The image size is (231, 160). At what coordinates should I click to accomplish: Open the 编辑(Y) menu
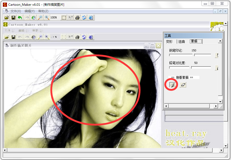pyautogui.click(x=30, y=11)
